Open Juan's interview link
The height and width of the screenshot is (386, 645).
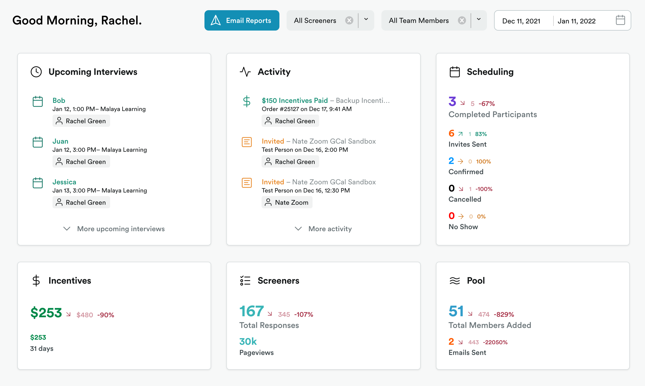[x=60, y=141]
